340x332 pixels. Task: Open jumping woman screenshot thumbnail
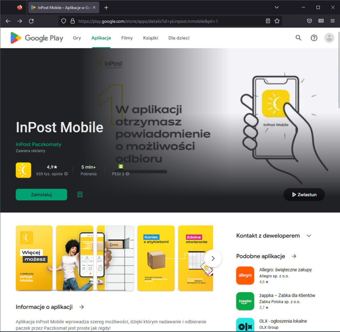tap(74, 258)
